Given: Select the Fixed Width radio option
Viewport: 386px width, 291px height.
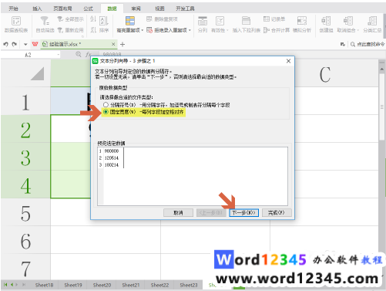Looking at the screenshot, I should pyautogui.click(x=106, y=112).
